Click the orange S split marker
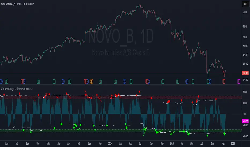 91,82
